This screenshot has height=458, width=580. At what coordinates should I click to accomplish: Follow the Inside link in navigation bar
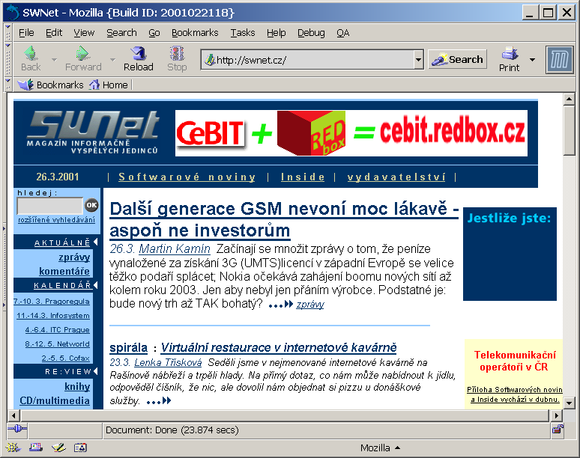[303, 177]
